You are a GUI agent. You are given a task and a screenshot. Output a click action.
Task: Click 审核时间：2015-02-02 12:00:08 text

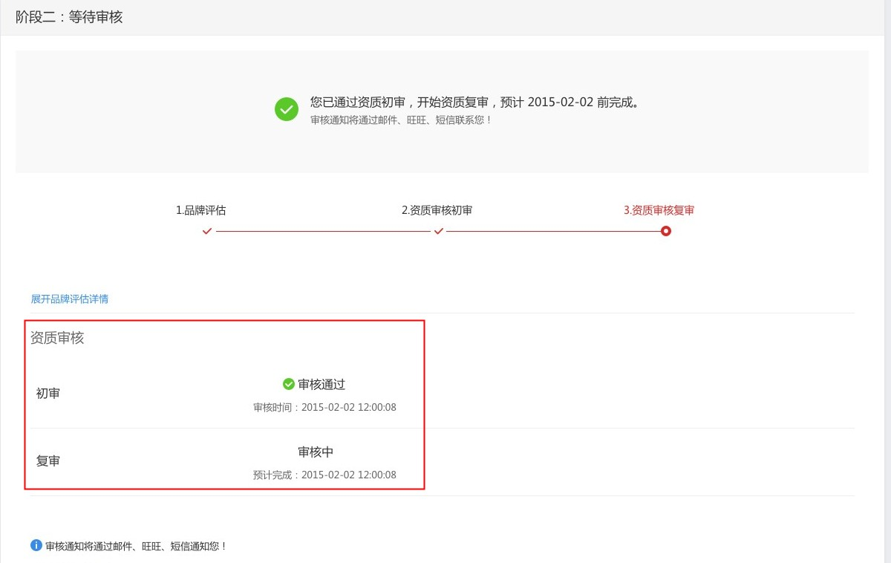coord(324,407)
